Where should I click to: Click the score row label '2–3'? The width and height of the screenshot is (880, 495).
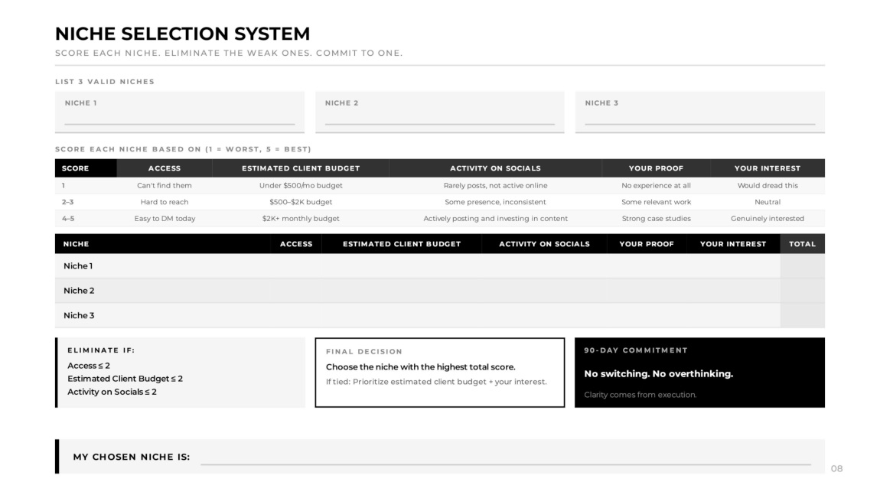pos(68,202)
